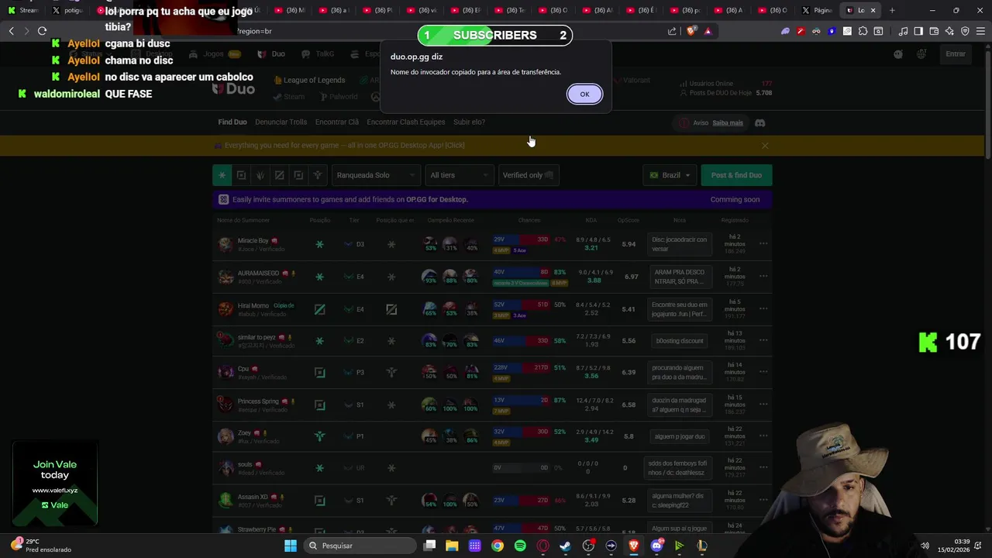Click summoner name Hirai Momo
Image resolution: width=992 pixels, height=558 pixels.
pos(253,305)
